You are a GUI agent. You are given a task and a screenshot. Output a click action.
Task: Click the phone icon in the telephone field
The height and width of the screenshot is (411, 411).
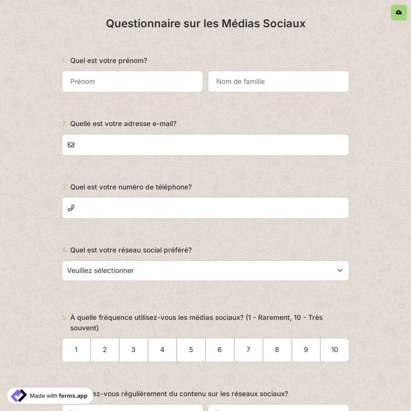71,208
